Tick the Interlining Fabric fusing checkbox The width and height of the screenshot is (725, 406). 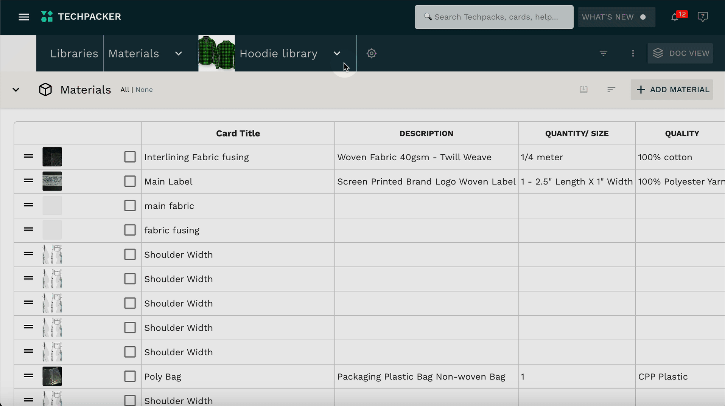coord(130,157)
